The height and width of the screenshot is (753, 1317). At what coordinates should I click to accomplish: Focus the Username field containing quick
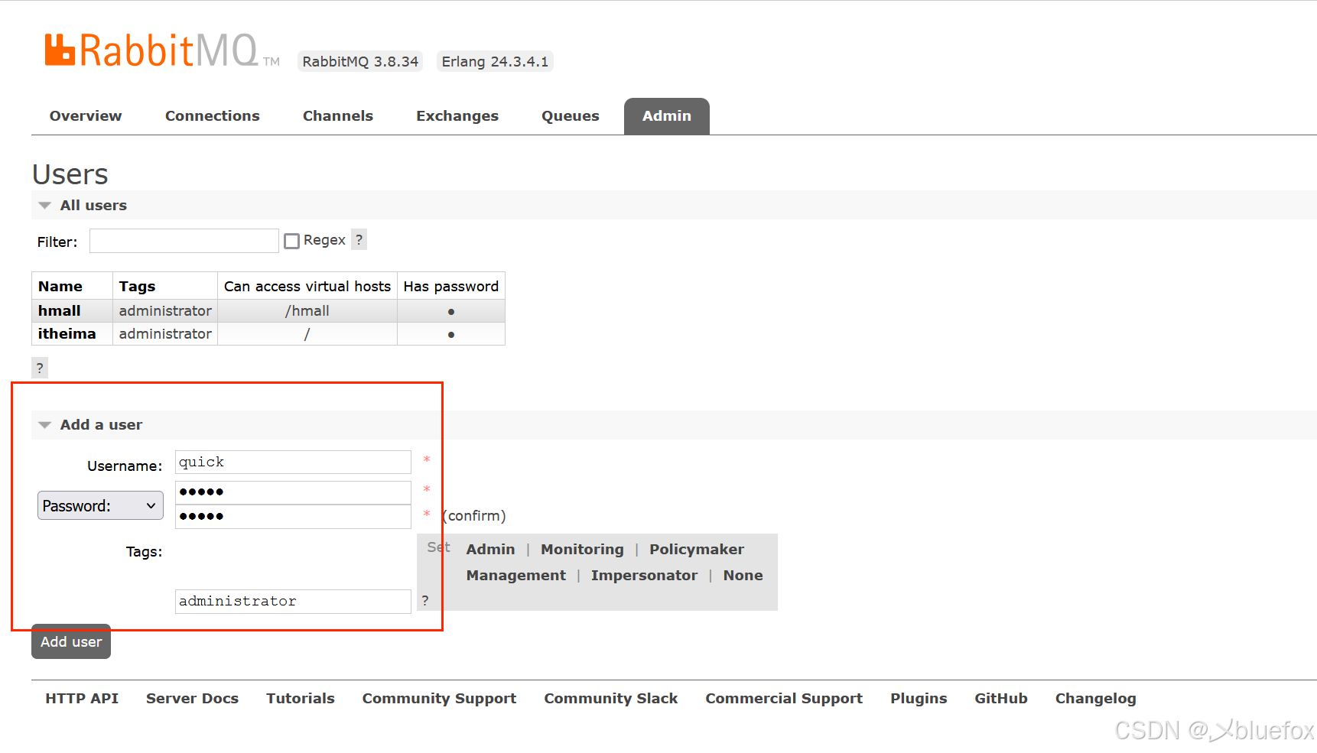point(293,462)
